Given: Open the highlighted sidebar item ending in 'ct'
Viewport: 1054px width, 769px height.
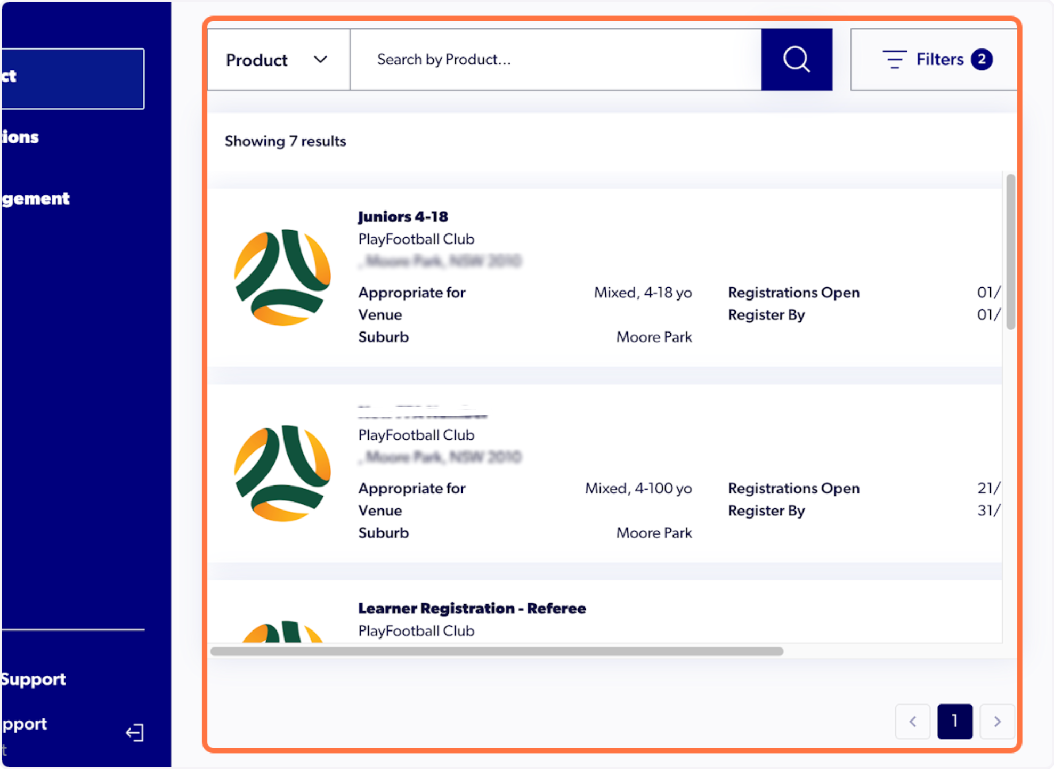Looking at the screenshot, I should (72, 79).
